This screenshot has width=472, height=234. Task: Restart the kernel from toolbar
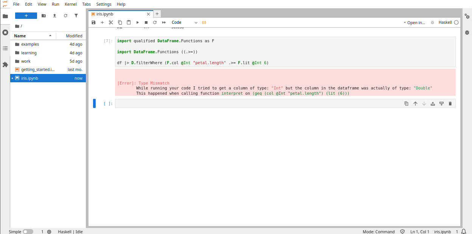click(x=155, y=23)
